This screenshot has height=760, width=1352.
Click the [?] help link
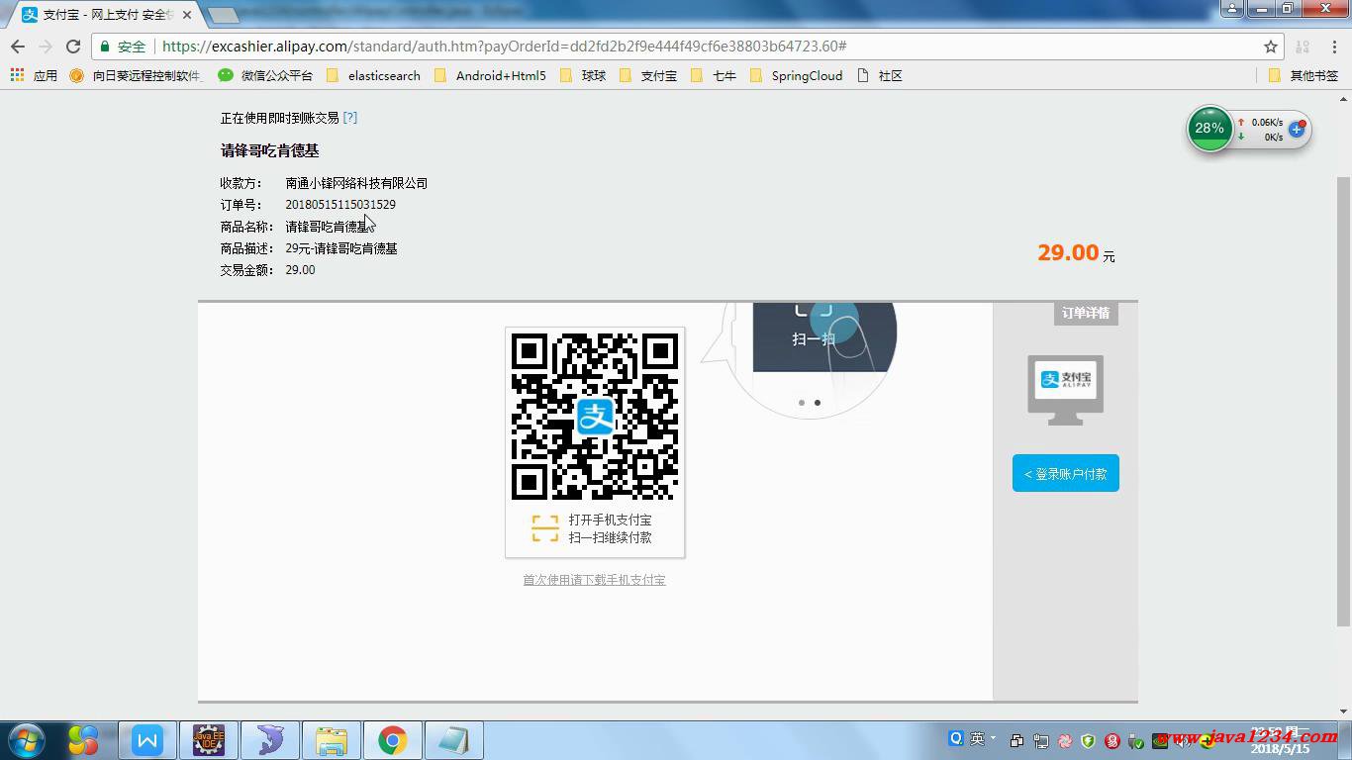point(350,117)
